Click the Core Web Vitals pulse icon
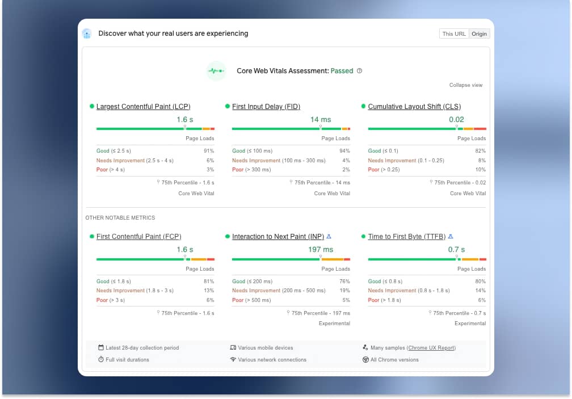Image resolution: width=572 pixels, height=399 pixels. click(x=216, y=71)
